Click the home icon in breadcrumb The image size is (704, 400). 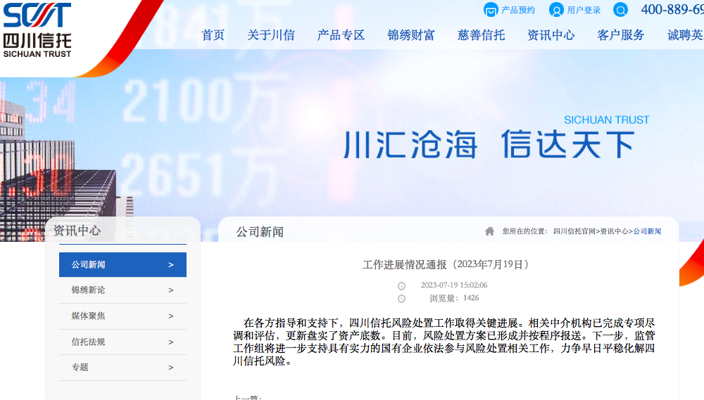(489, 231)
